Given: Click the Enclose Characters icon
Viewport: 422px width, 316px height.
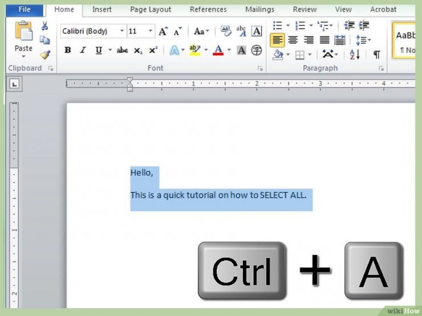Looking at the screenshot, I should 257,50.
